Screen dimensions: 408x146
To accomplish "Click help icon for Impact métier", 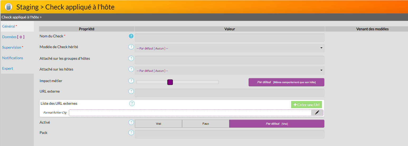I will [x=131, y=81].
